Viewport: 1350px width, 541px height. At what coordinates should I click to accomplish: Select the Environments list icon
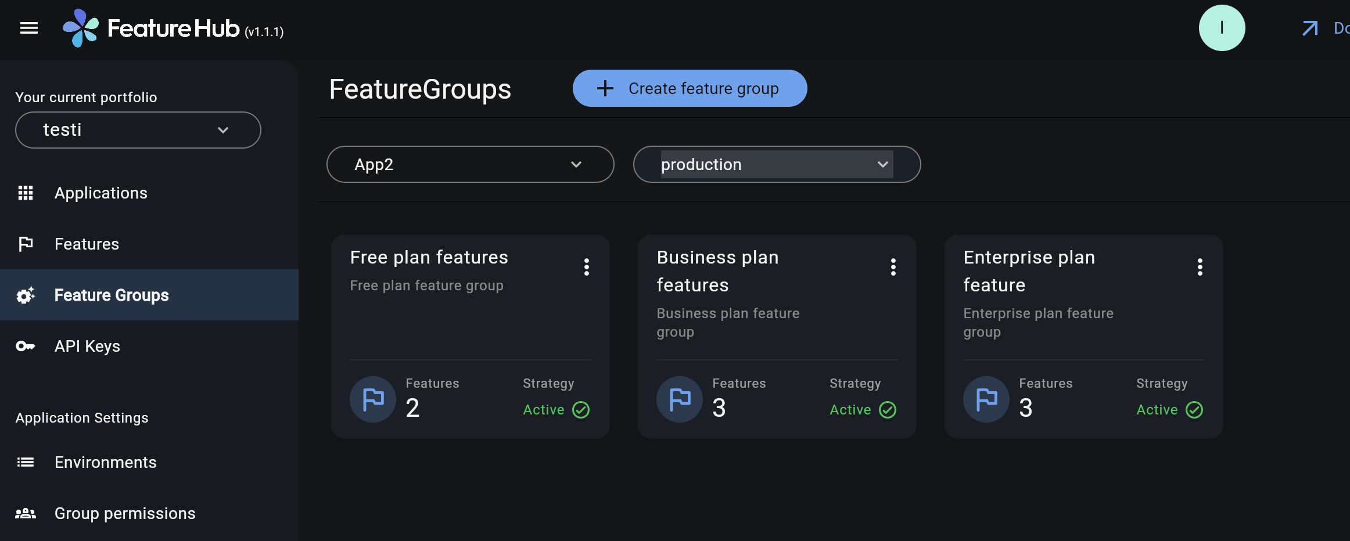coord(26,462)
